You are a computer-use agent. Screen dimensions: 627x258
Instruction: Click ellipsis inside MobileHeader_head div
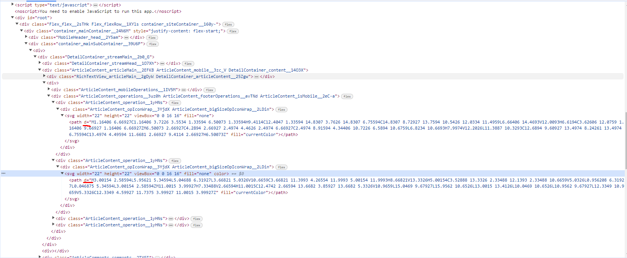[x=126, y=38]
